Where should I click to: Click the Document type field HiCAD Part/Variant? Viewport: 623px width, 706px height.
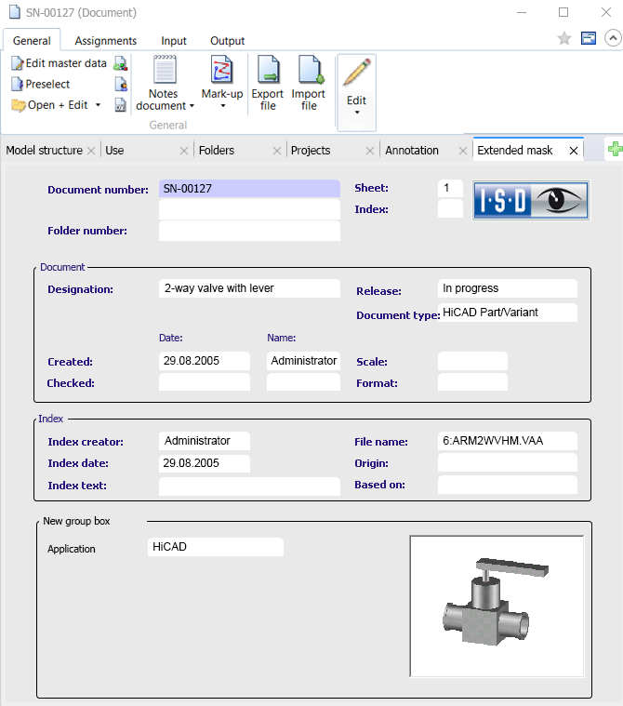[x=508, y=313]
